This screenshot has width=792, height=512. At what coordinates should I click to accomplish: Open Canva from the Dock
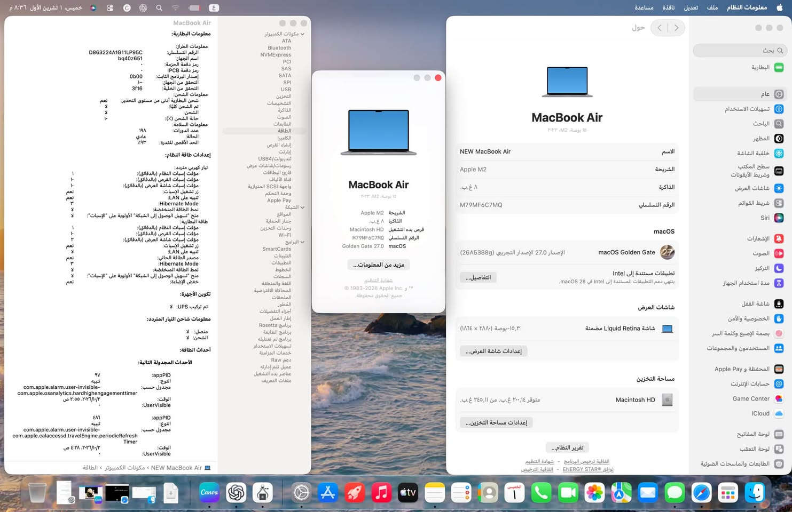coord(209,493)
